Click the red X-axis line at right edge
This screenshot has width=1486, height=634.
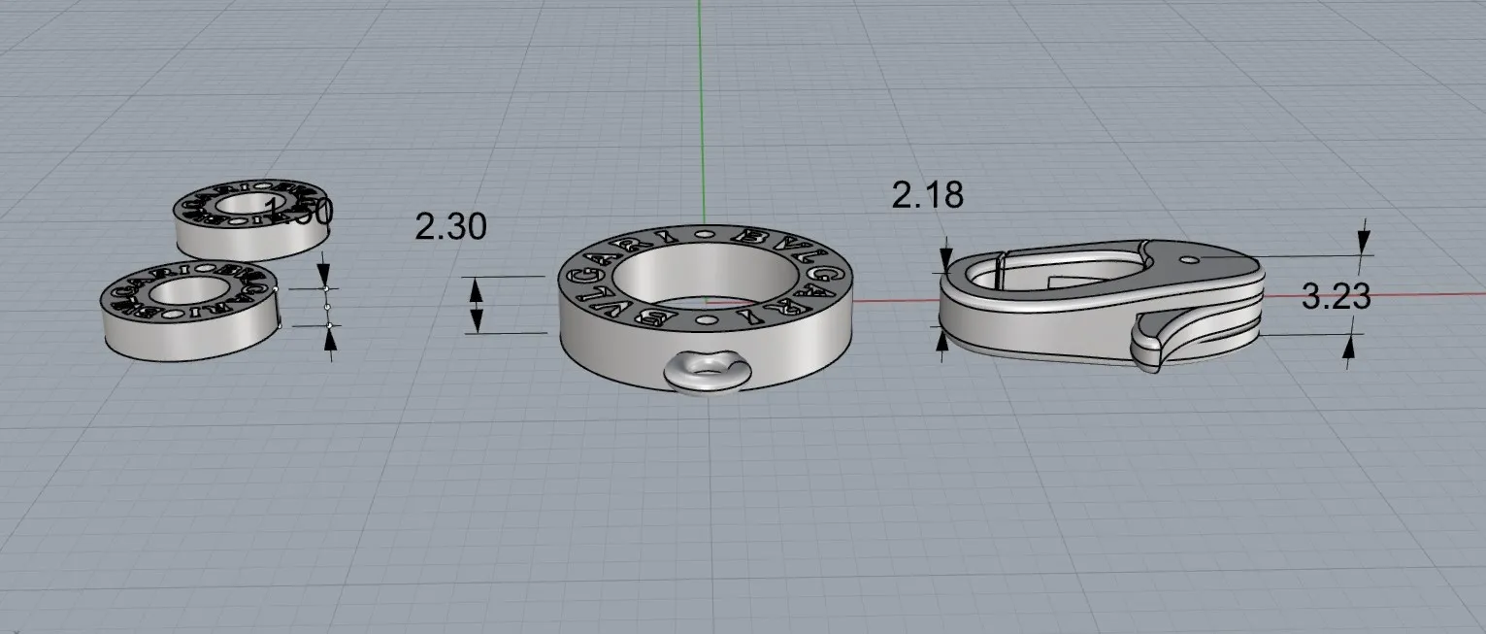click(1456, 294)
